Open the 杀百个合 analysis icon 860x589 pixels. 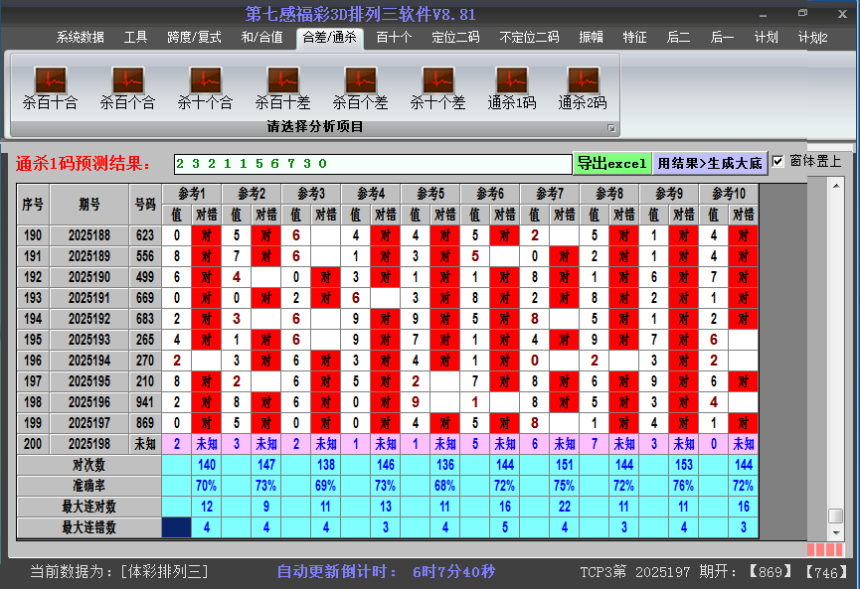point(128,88)
